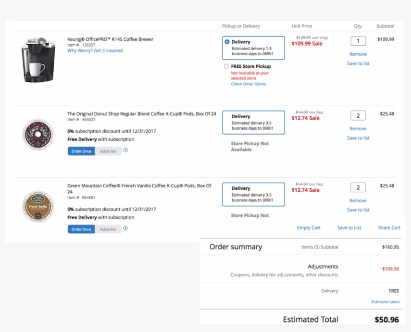Click Empty Cart
This screenshot has width=411, height=332.
pos(309,228)
